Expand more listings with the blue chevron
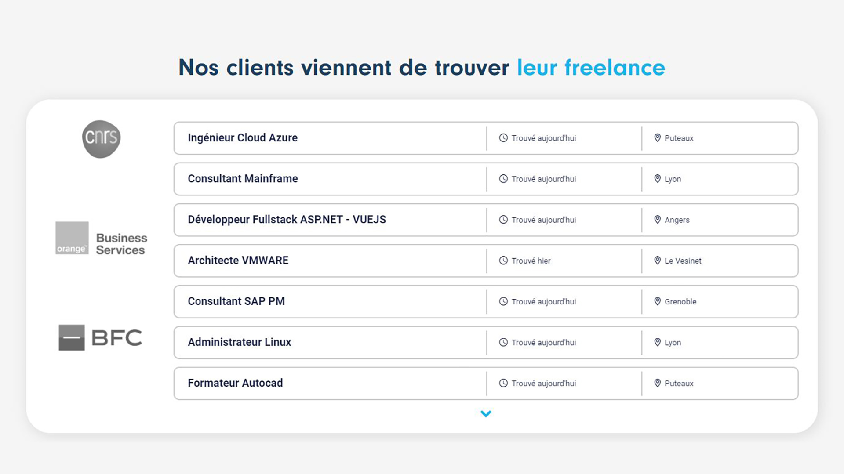Image resolution: width=844 pixels, height=474 pixels. pos(486,414)
